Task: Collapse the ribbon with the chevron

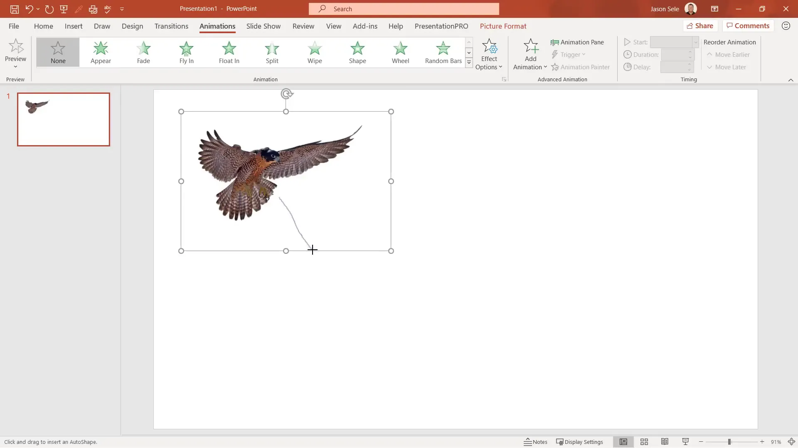Action: pos(791,80)
